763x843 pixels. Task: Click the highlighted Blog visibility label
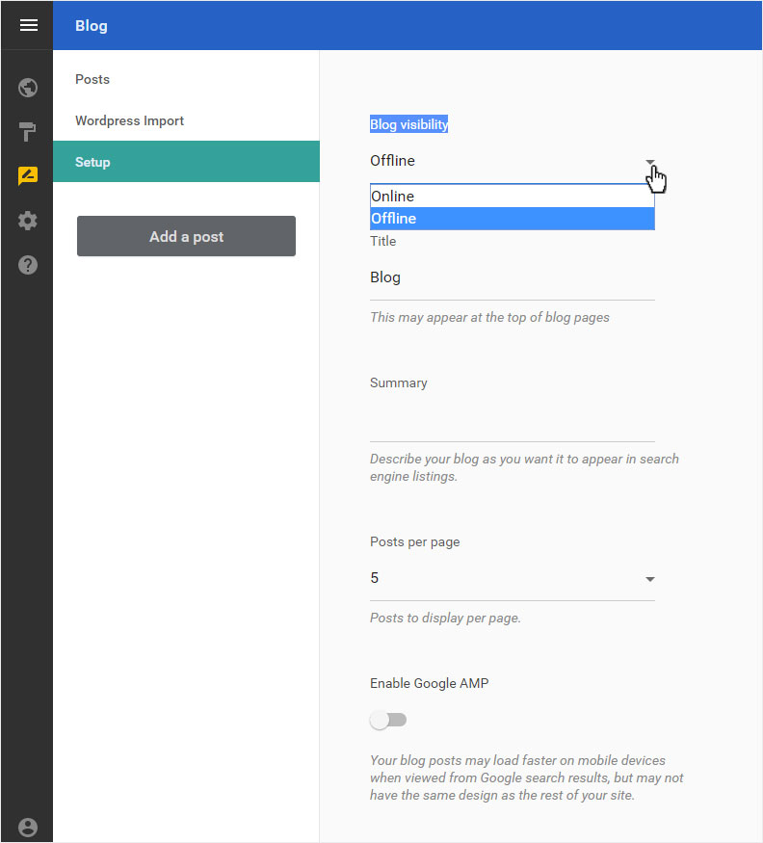coord(408,124)
